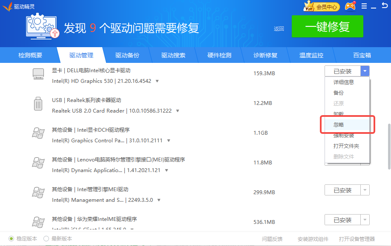This screenshot has width=391, height=246.
Task: Click the monitor icon for the 显卡 driver
Action: 38,74
